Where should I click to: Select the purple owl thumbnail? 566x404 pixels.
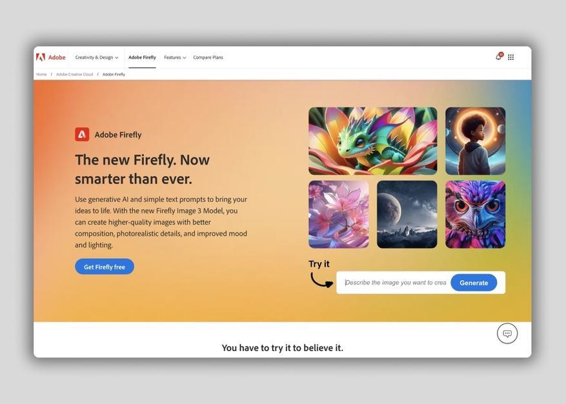click(x=475, y=214)
